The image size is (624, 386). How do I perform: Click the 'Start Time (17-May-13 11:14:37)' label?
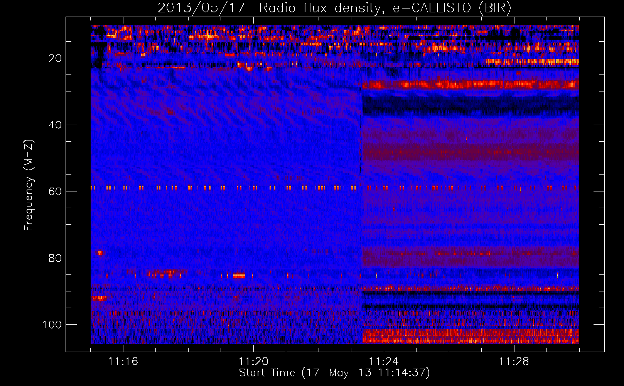pyautogui.click(x=334, y=373)
